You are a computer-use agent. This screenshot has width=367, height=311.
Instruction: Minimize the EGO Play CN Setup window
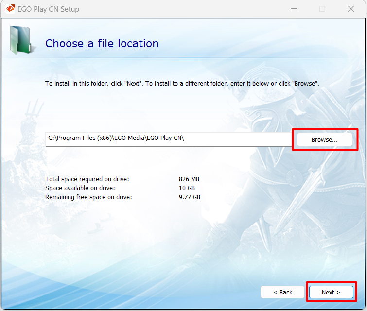point(294,9)
